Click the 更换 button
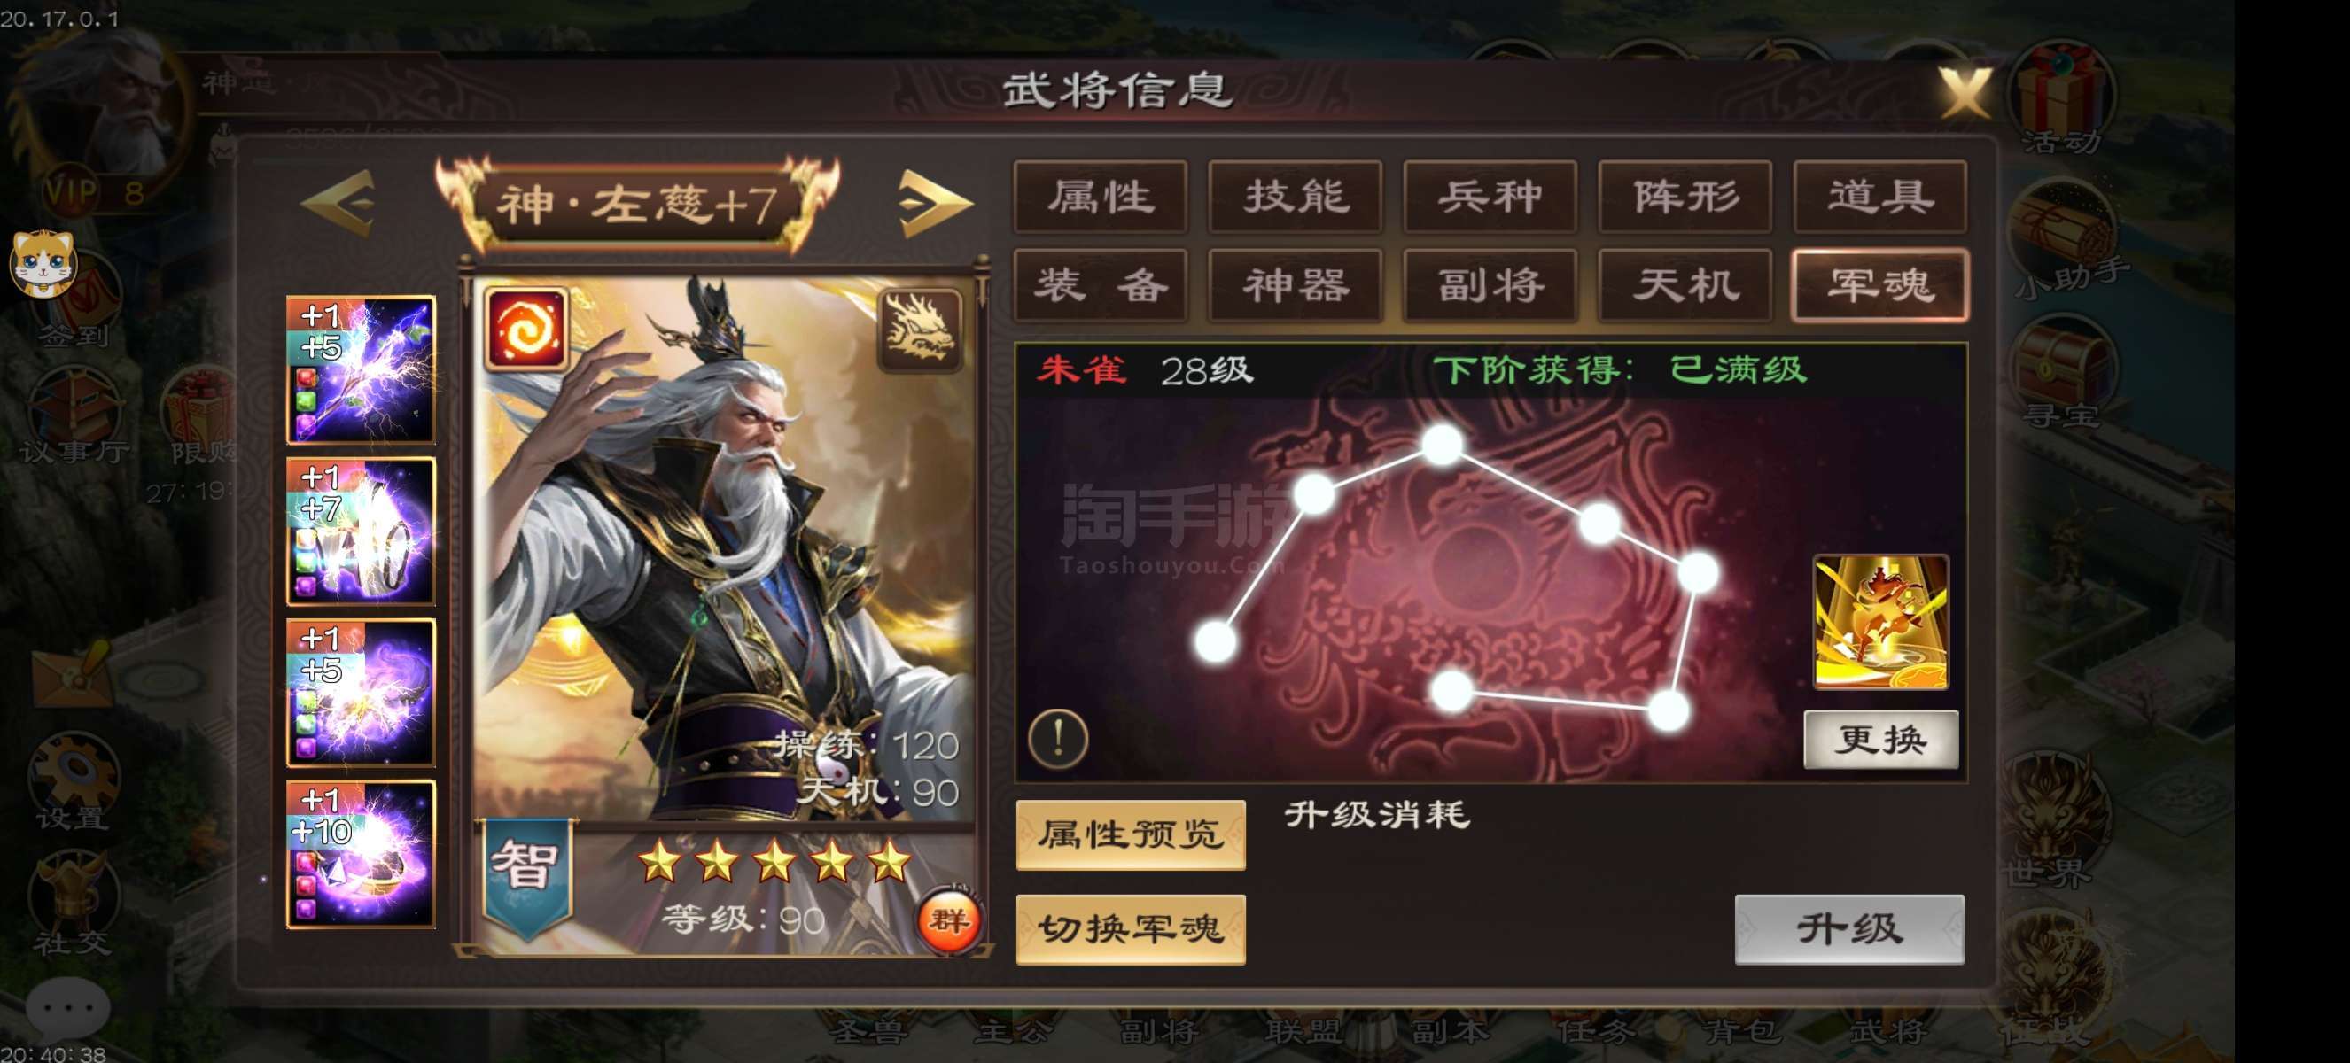This screenshot has height=1063, width=2350. (1881, 739)
